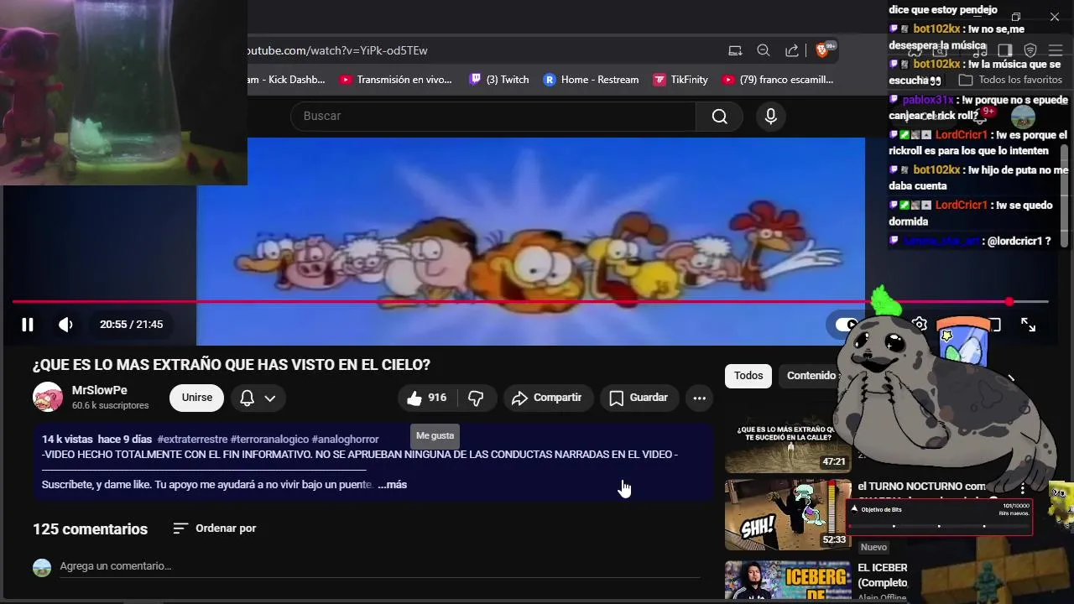
Task: Click the install app icon in address bar
Action: (x=735, y=50)
